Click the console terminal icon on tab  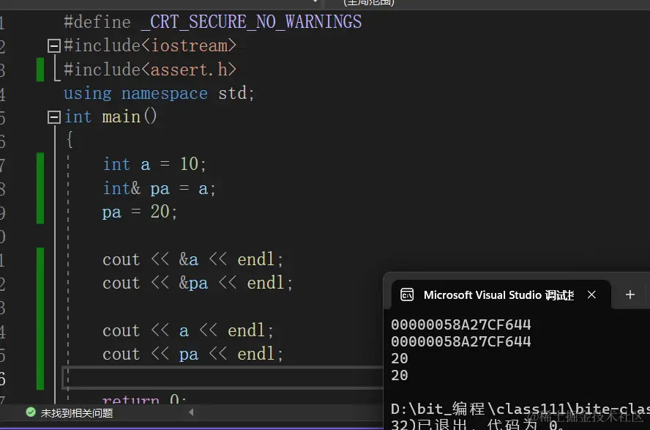[x=407, y=294]
